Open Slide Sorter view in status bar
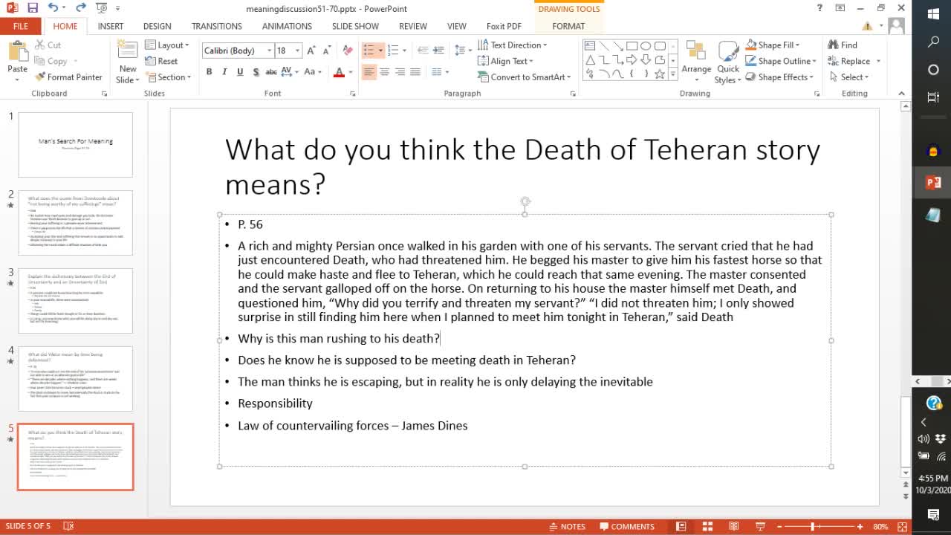The height and width of the screenshot is (535, 951). [707, 526]
